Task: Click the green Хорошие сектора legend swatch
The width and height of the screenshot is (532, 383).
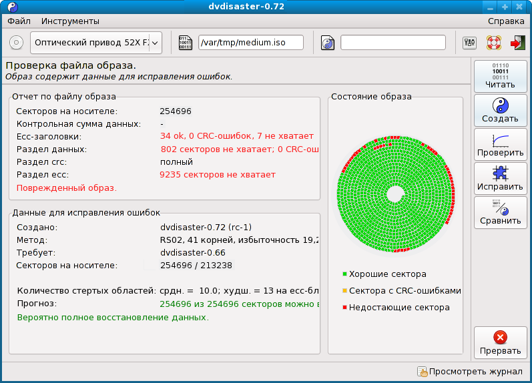Action: (344, 274)
